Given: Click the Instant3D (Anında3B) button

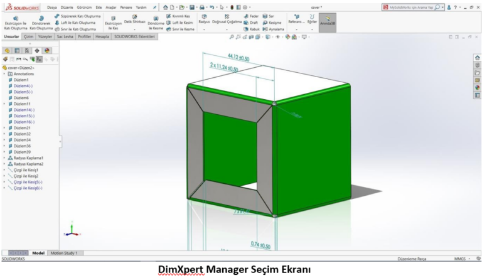Looking at the screenshot, I should click(x=327, y=21).
